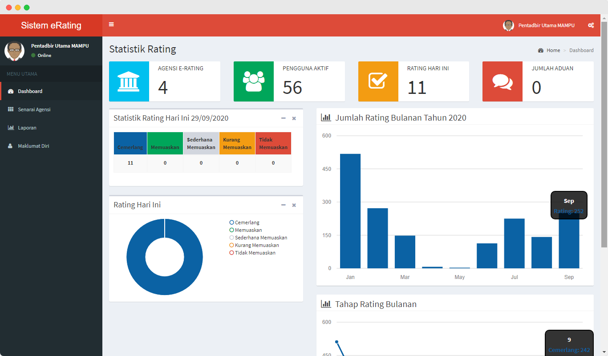
Task: Open Laporan menu item
Action: tap(51, 128)
